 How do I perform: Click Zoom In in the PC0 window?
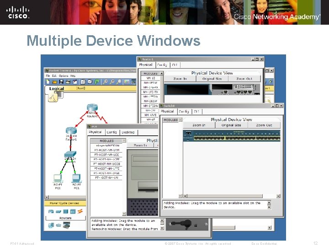(140, 145)
